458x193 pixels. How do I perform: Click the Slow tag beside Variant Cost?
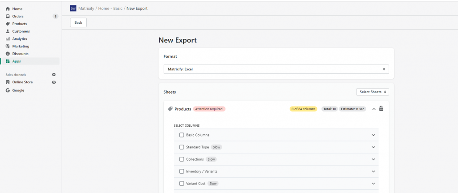click(213, 184)
